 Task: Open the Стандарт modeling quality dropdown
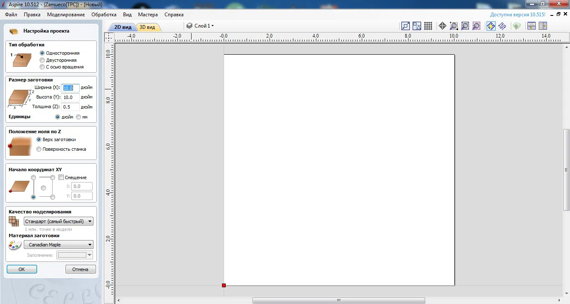coord(58,221)
